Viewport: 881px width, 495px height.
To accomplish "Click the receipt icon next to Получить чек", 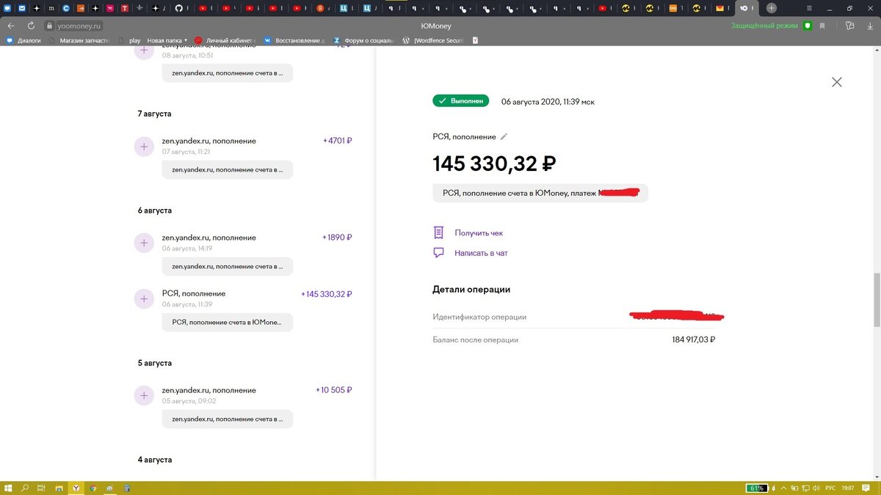I will click(x=438, y=232).
